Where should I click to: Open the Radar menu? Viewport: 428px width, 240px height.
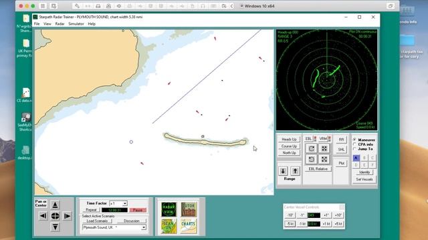pyautogui.click(x=60, y=24)
